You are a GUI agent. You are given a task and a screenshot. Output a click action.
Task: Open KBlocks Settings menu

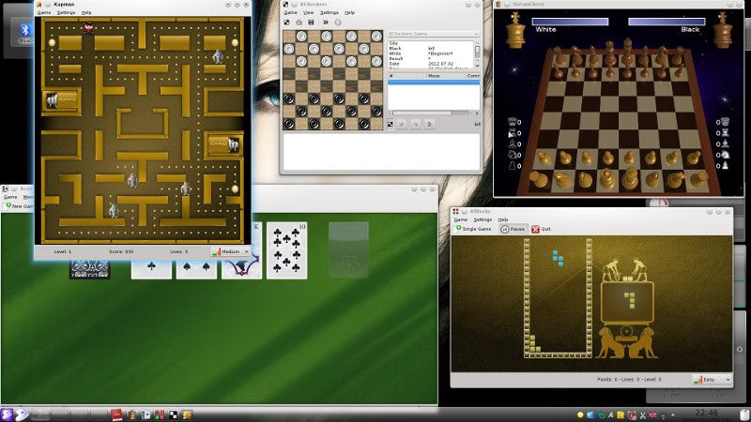click(x=483, y=219)
